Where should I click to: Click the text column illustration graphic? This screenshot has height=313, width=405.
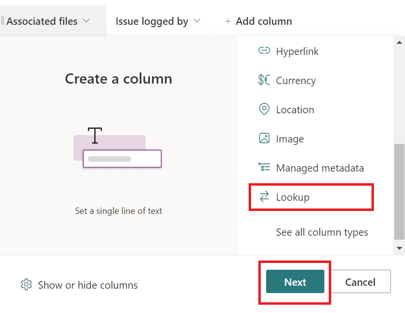click(x=117, y=147)
